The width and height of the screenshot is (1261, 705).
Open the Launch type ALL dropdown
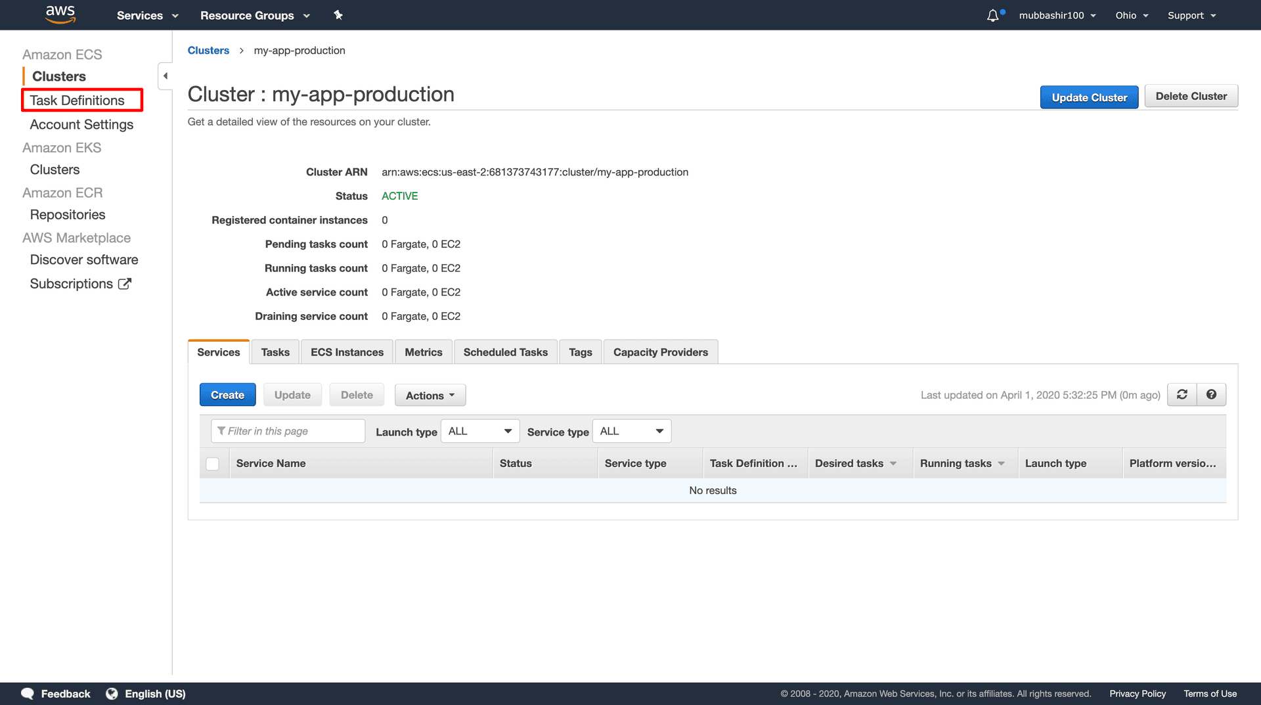480,431
